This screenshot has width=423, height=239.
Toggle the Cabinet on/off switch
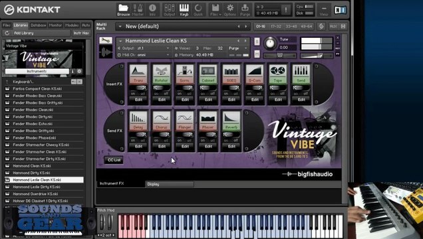(208, 88)
